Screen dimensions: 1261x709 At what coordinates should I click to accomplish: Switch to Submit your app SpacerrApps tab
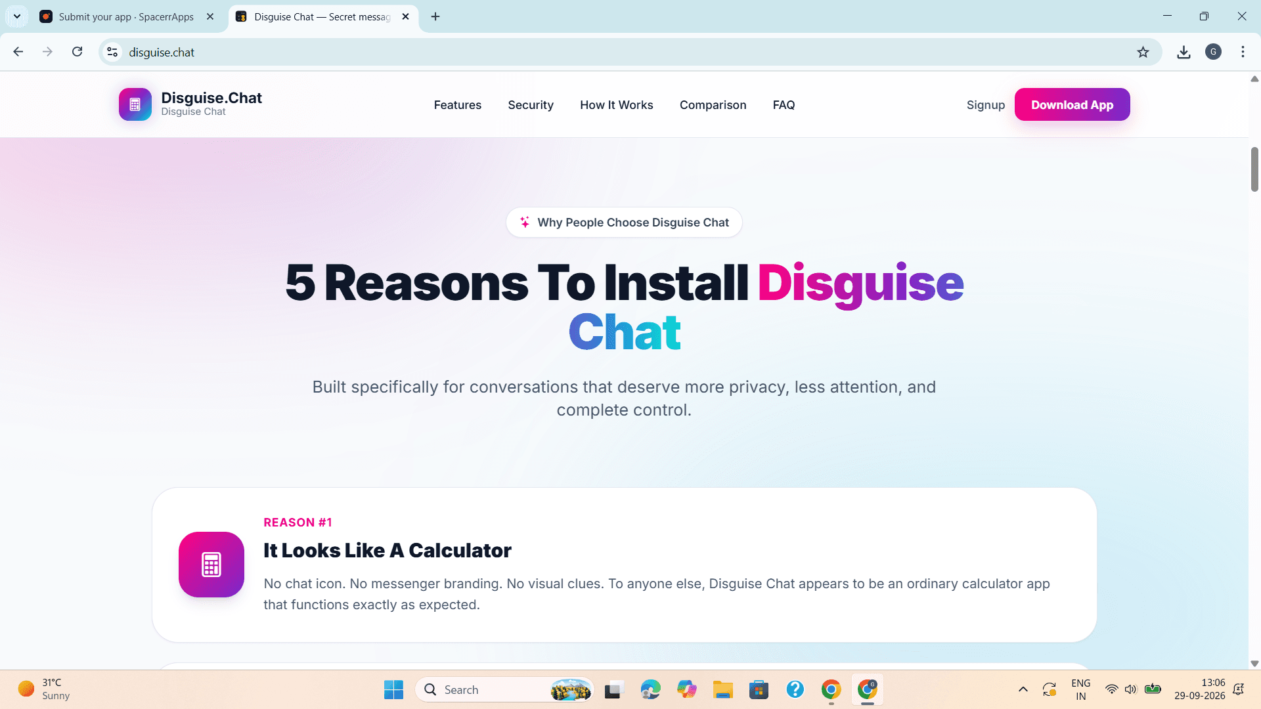[127, 16]
